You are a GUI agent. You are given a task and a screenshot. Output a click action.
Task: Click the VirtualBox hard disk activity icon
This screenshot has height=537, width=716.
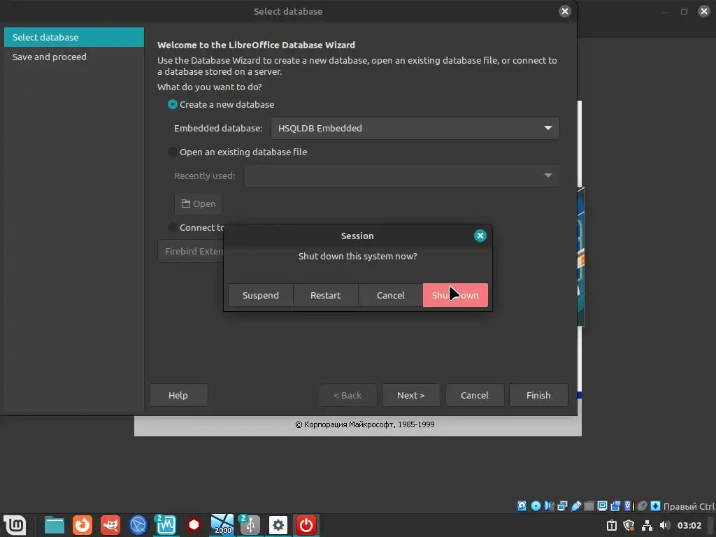pyautogui.click(x=522, y=506)
